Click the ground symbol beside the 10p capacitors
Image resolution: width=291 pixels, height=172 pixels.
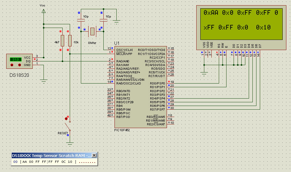pyautogui.click(x=116, y=21)
